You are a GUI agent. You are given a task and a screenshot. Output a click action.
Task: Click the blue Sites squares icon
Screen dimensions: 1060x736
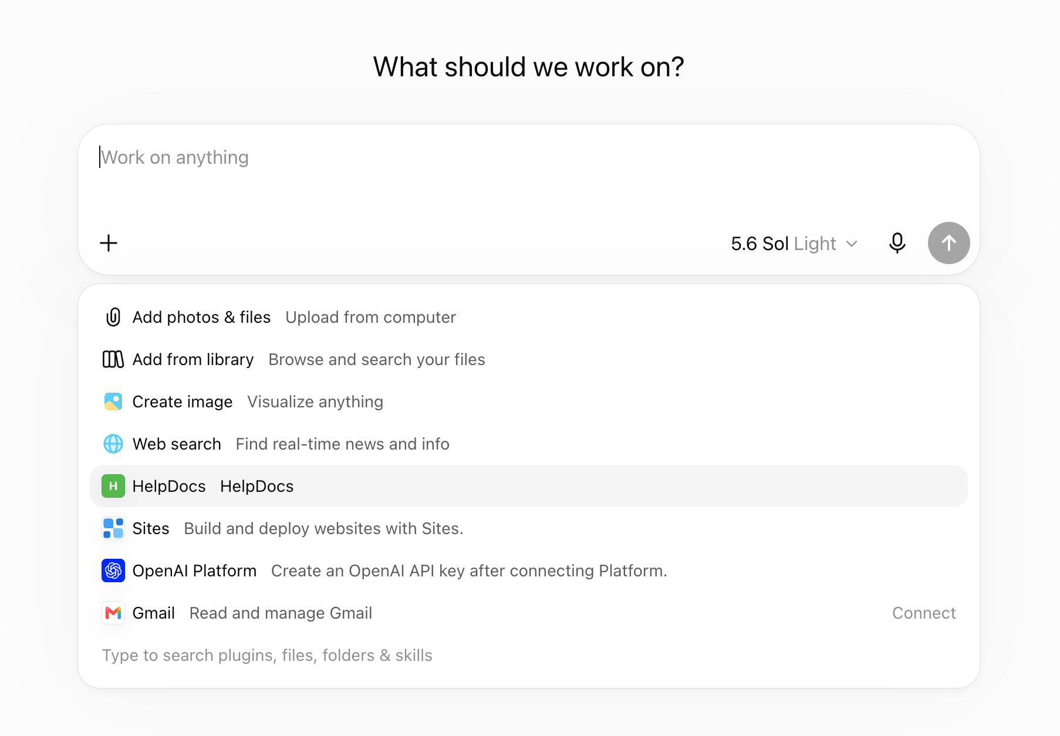click(x=113, y=528)
